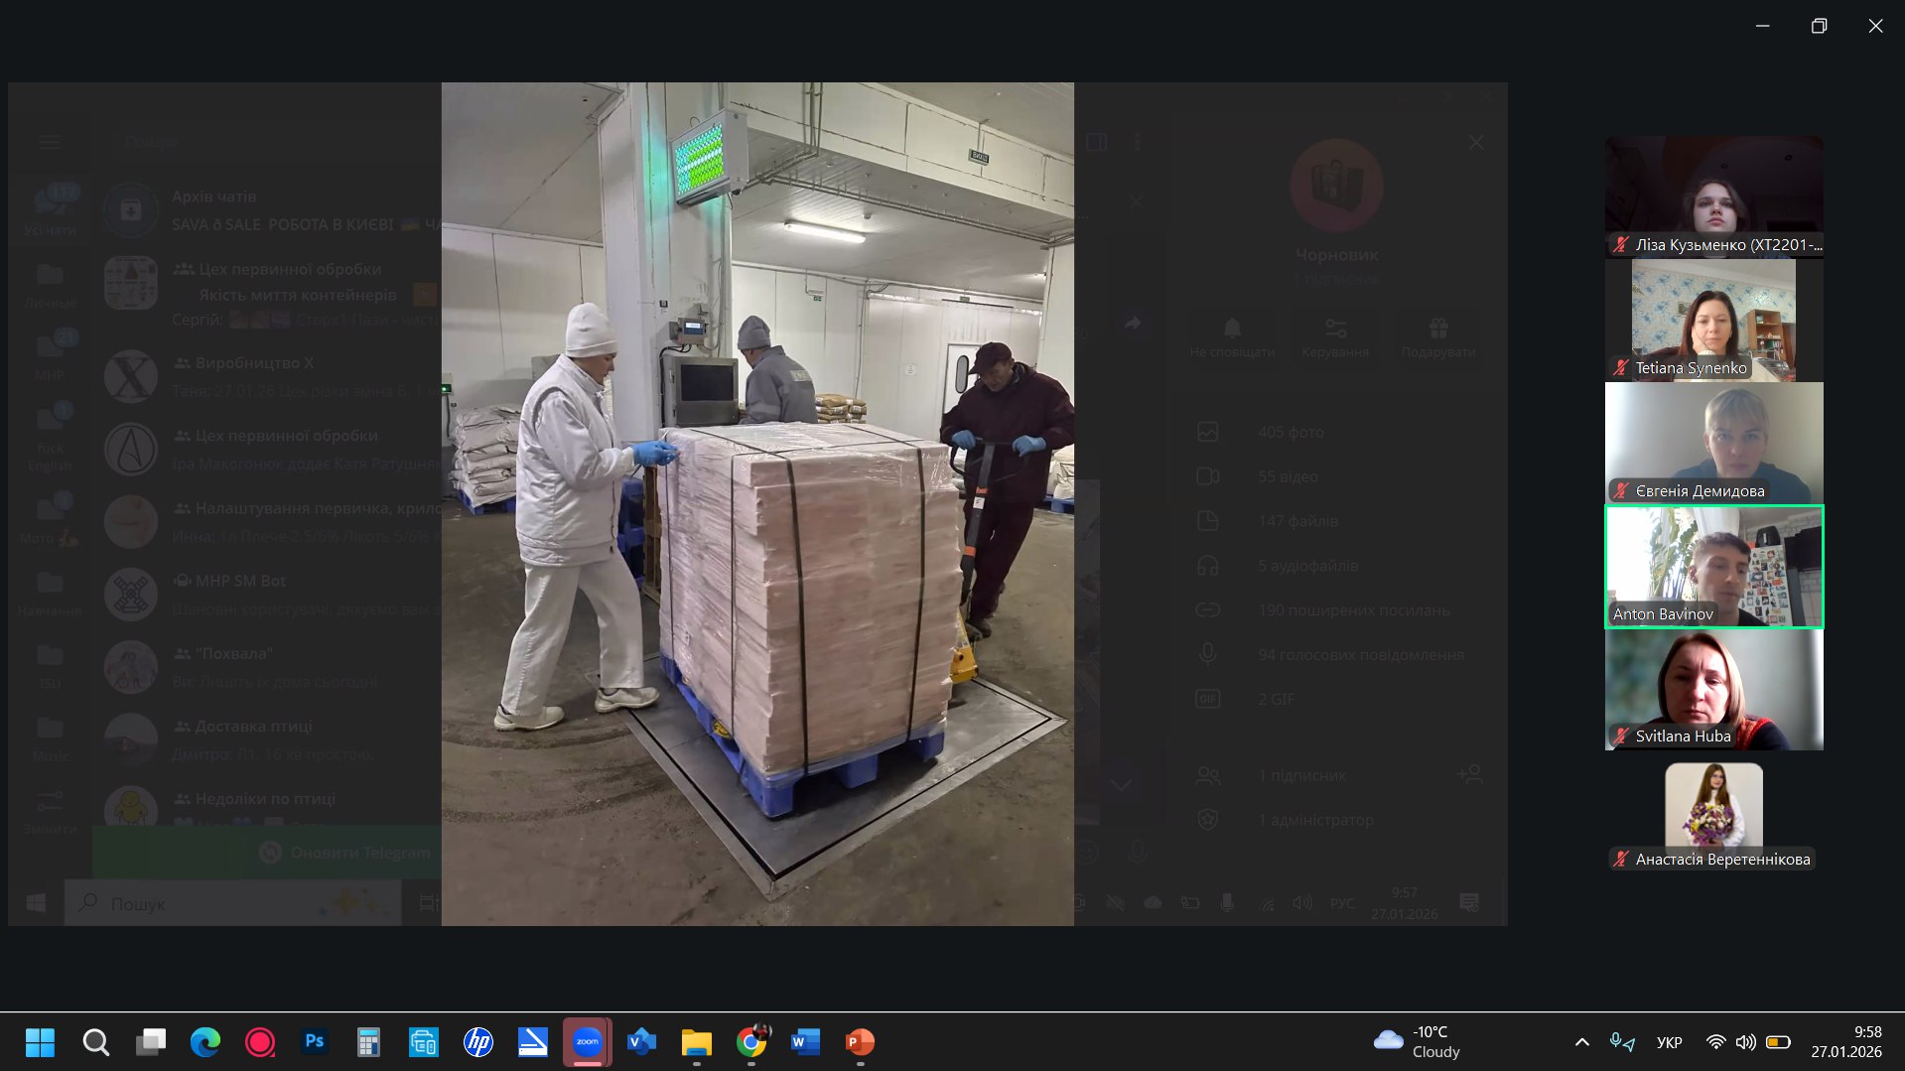Open Microsoft Word from the taskbar

pyautogui.click(x=805, y=1042)
